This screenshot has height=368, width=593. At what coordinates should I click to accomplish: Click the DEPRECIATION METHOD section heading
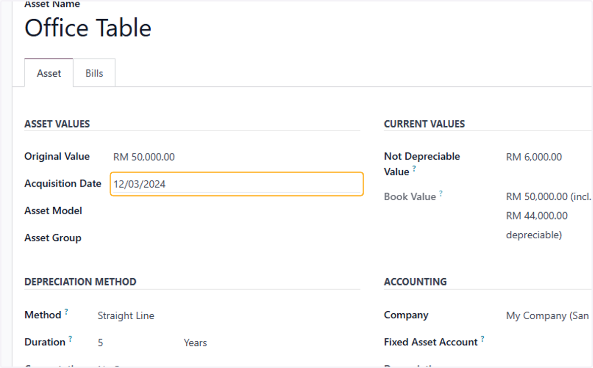[80, 282]
